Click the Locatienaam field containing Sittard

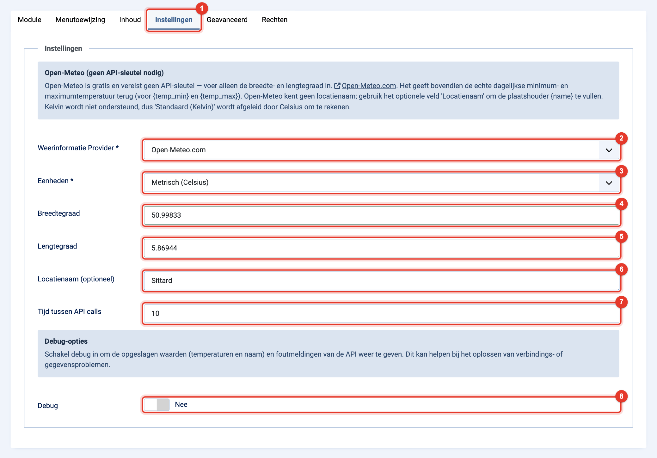click(381, 281)
